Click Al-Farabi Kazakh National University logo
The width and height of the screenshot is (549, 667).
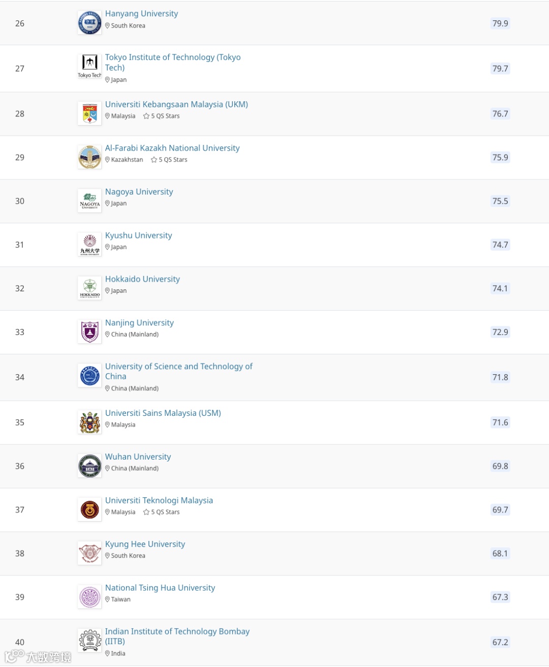click(x=89, y=157)
